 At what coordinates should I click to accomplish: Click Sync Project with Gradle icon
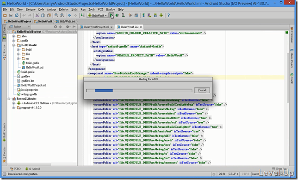click(143, 15)
